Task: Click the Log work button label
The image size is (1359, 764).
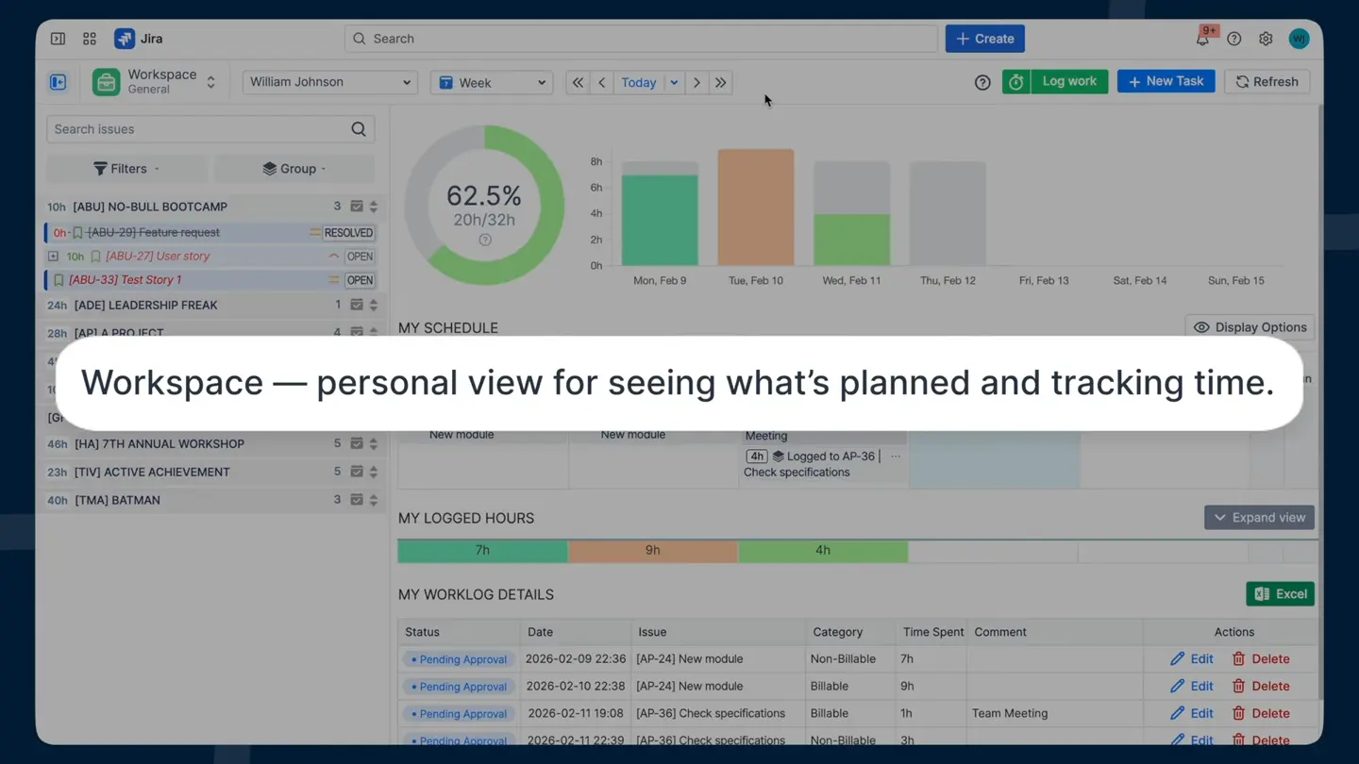Action: coord(1069,81)
